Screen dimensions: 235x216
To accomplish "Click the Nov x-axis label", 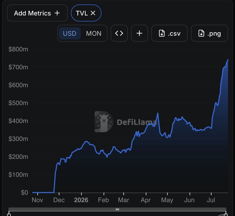I will tap(37, 200).
